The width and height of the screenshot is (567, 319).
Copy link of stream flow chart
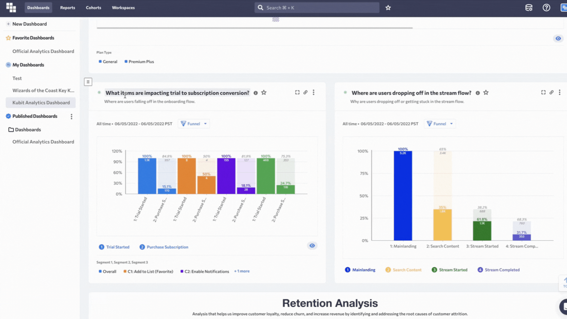point(551,92)
